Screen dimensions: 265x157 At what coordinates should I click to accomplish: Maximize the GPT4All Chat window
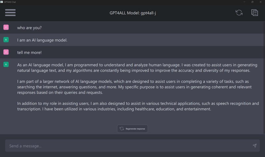tap(252, 2)
